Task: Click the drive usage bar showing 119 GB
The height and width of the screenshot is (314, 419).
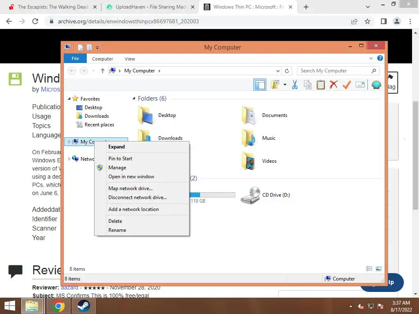Action: pos(212,195)
